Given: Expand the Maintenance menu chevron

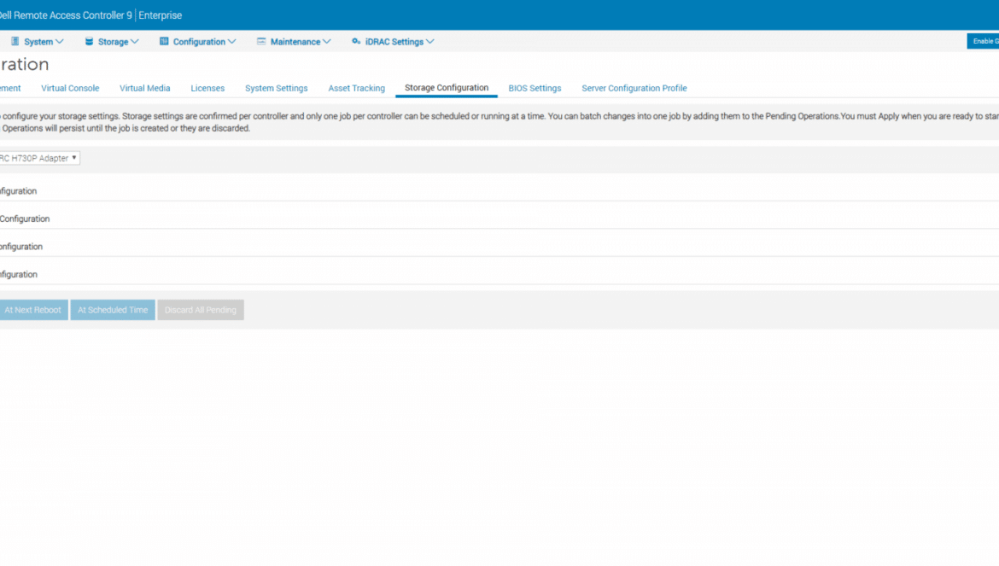Looking at the screenshot, I should [327, 42].
